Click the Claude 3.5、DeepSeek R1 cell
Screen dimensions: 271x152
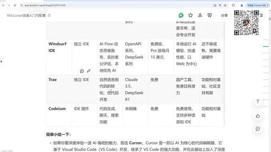coord(135,89)
